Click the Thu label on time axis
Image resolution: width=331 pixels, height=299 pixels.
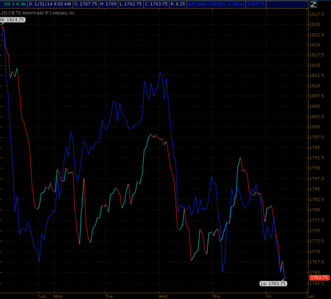216,296
